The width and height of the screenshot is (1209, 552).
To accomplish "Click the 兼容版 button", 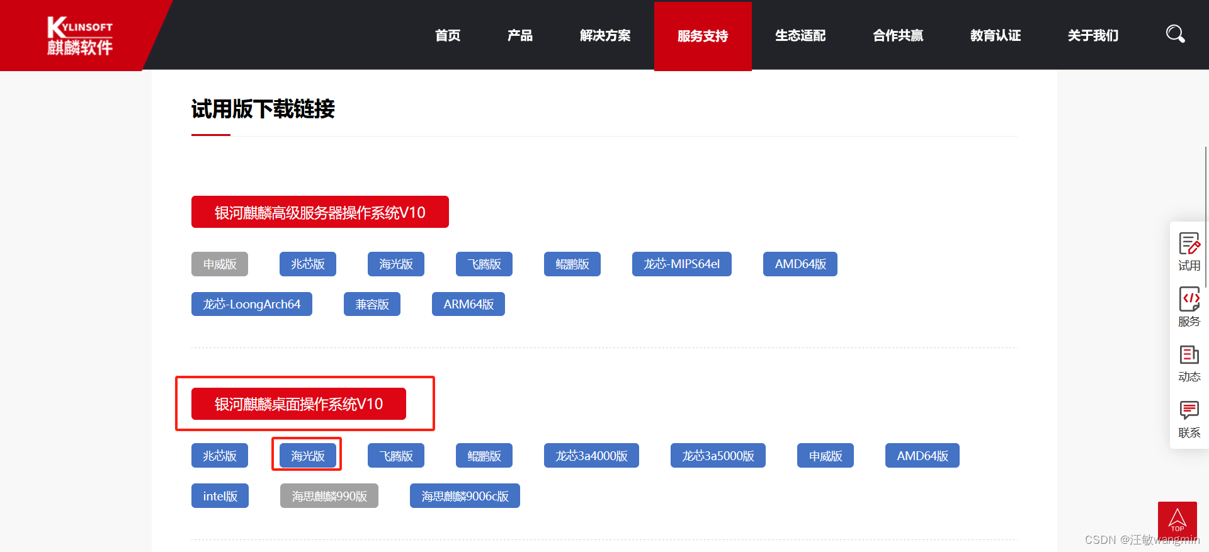I will tap(372, 304).
